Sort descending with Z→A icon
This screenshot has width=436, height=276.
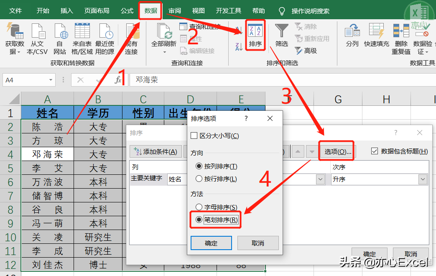coord(239,47)
